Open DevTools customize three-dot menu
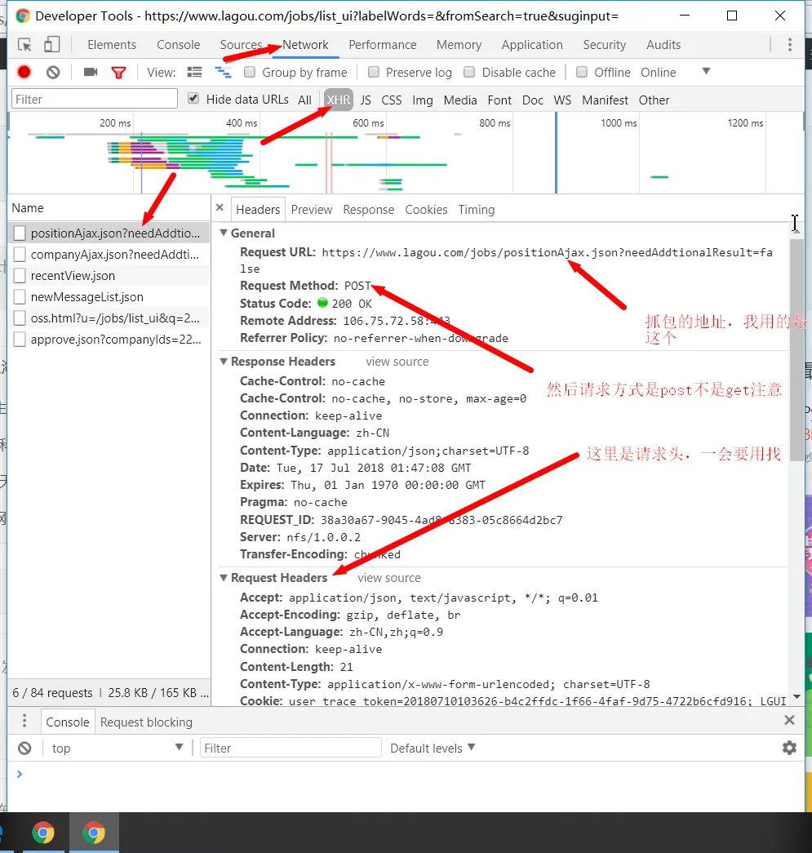 tap(790, 45)
